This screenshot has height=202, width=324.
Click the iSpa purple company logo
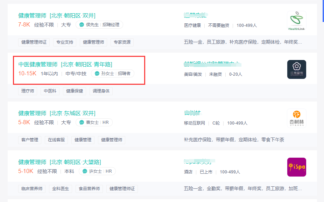pos(296,167)
